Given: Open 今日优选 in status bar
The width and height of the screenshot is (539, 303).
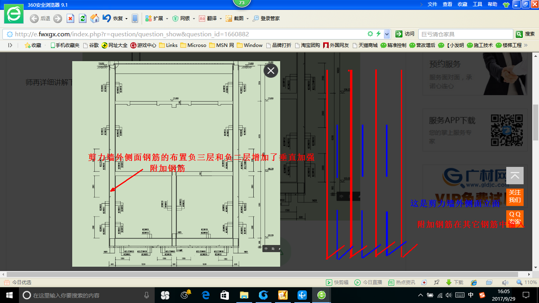Looking at the screenshot, I should 18,282.
